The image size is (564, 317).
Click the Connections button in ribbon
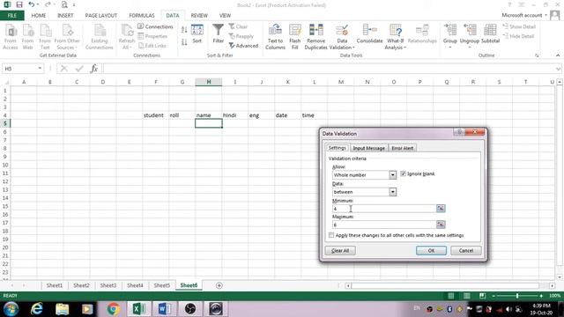tap(155, 26)
